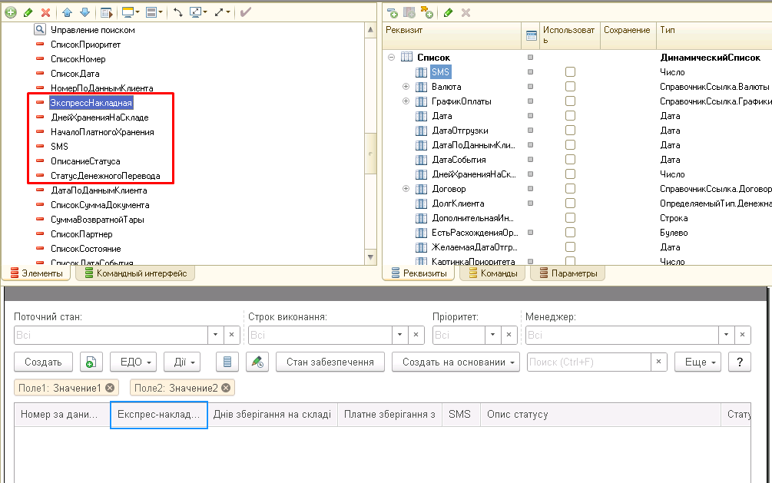Move element down with blue arrow

(84, 12)
